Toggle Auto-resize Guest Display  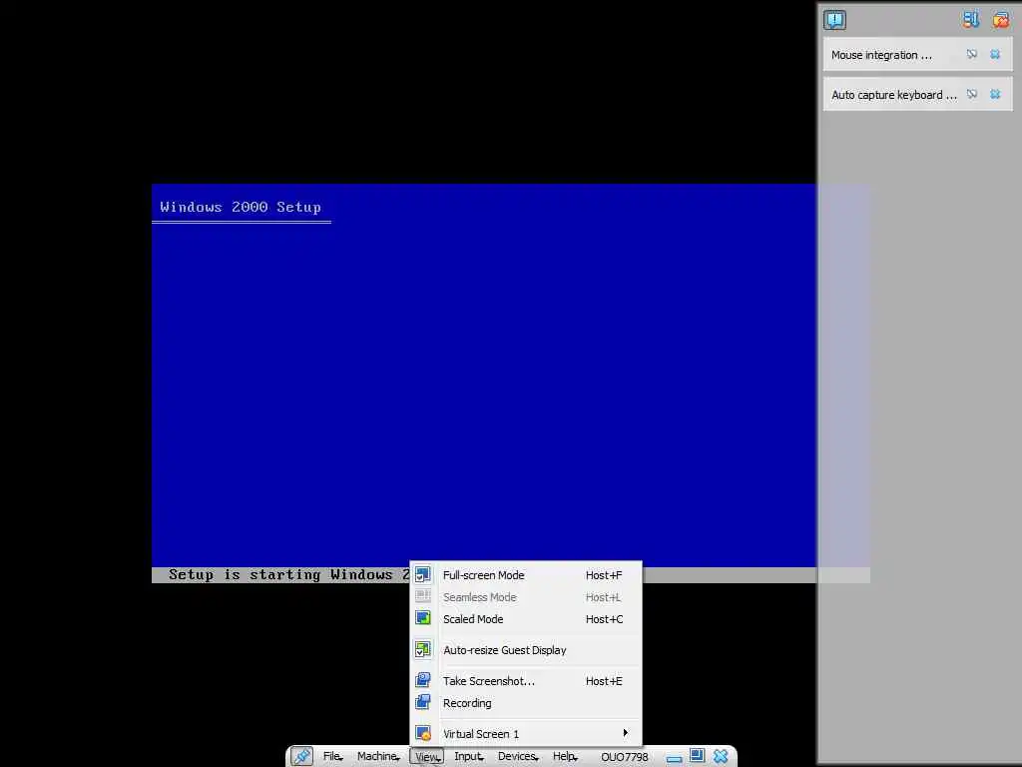(526, 650)
